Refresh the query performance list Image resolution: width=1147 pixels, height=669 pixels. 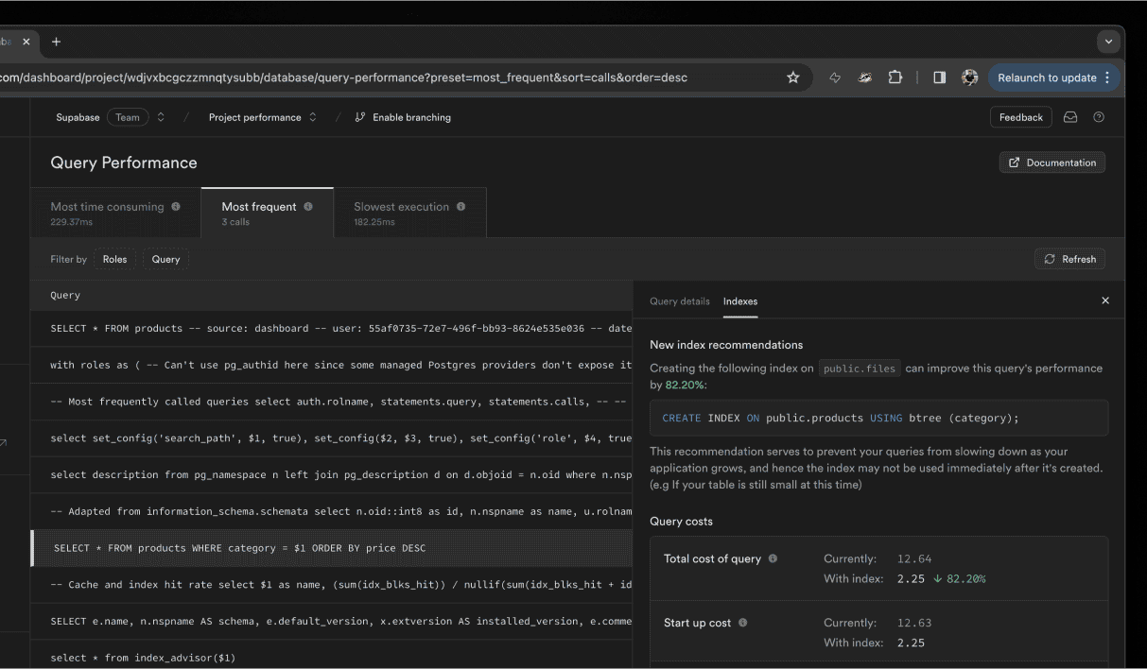click(x=1070, y=259)
